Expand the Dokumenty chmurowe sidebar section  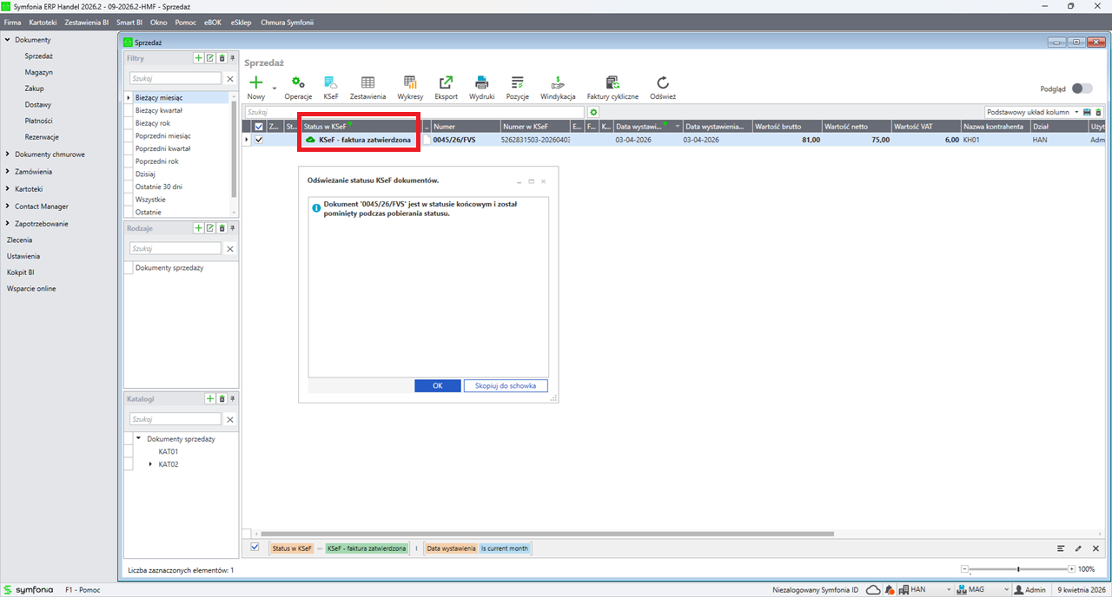click(7, 154)
